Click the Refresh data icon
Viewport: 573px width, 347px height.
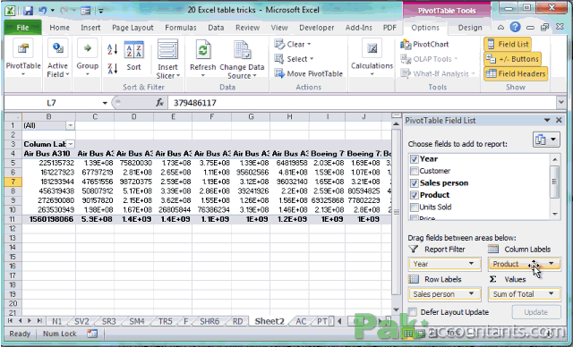pos(203,49)
